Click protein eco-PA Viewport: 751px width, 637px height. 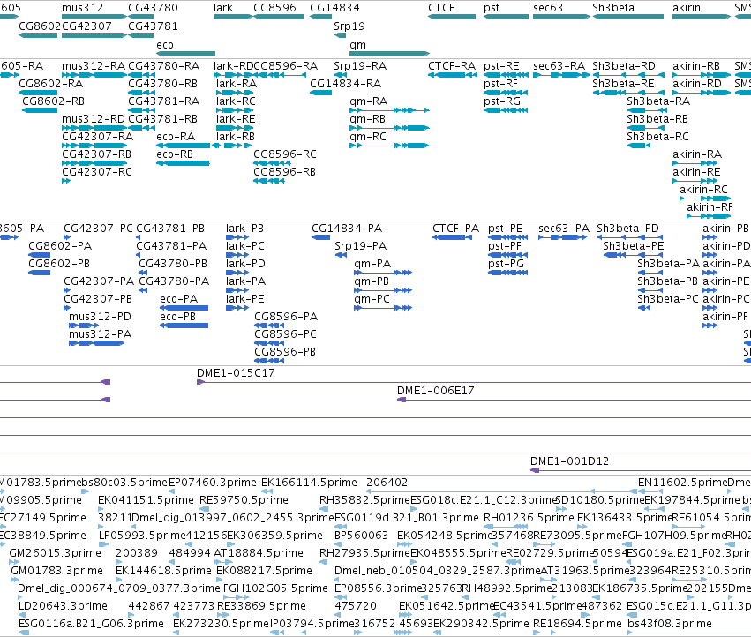click(184, 308)
